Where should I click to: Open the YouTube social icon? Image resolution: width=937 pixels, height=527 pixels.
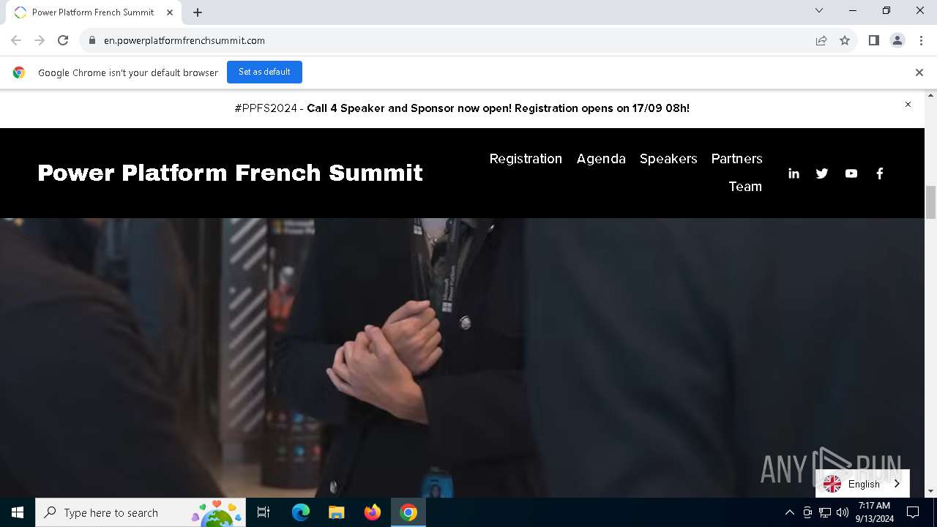point(851,173)
